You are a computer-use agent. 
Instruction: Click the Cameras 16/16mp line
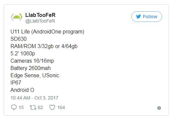point(32,61)
